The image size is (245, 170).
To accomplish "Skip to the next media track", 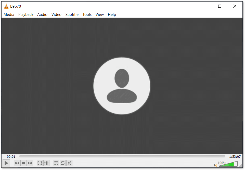I will click(x=30, y=163).
